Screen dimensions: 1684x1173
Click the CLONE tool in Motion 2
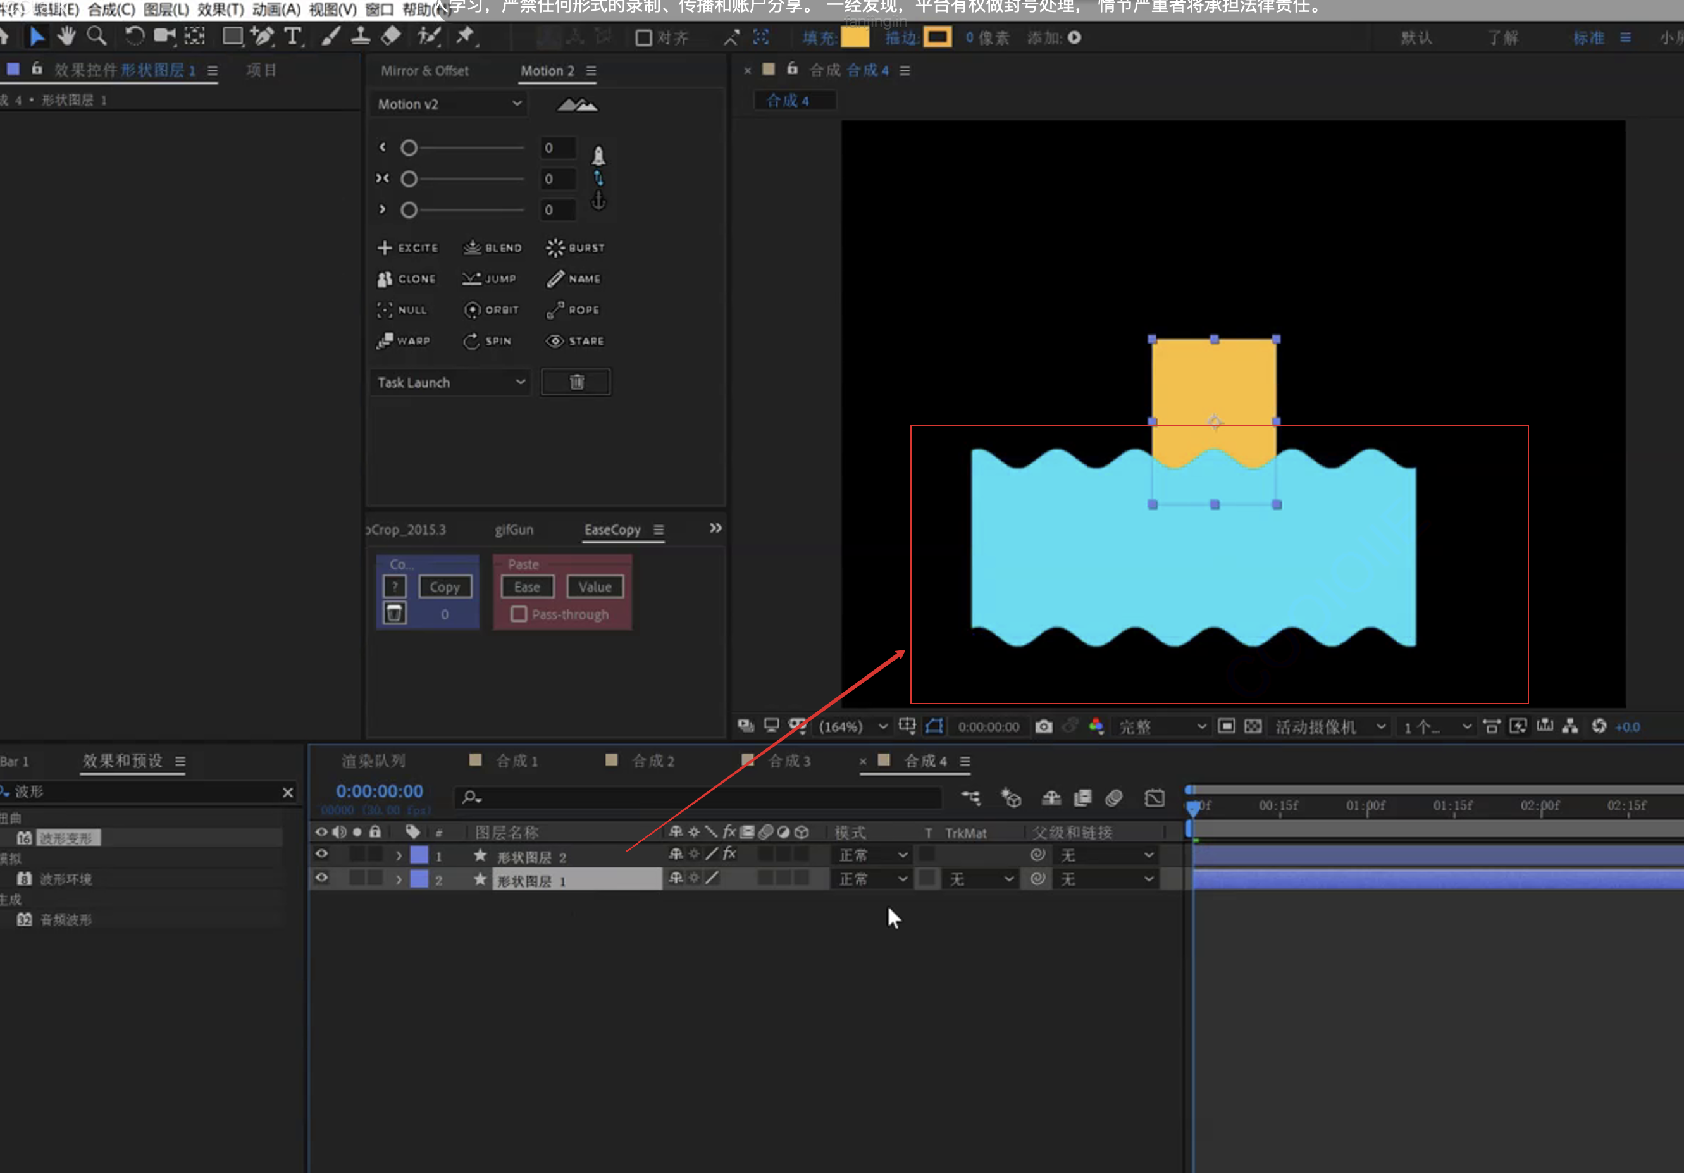(x=406, y=279)
